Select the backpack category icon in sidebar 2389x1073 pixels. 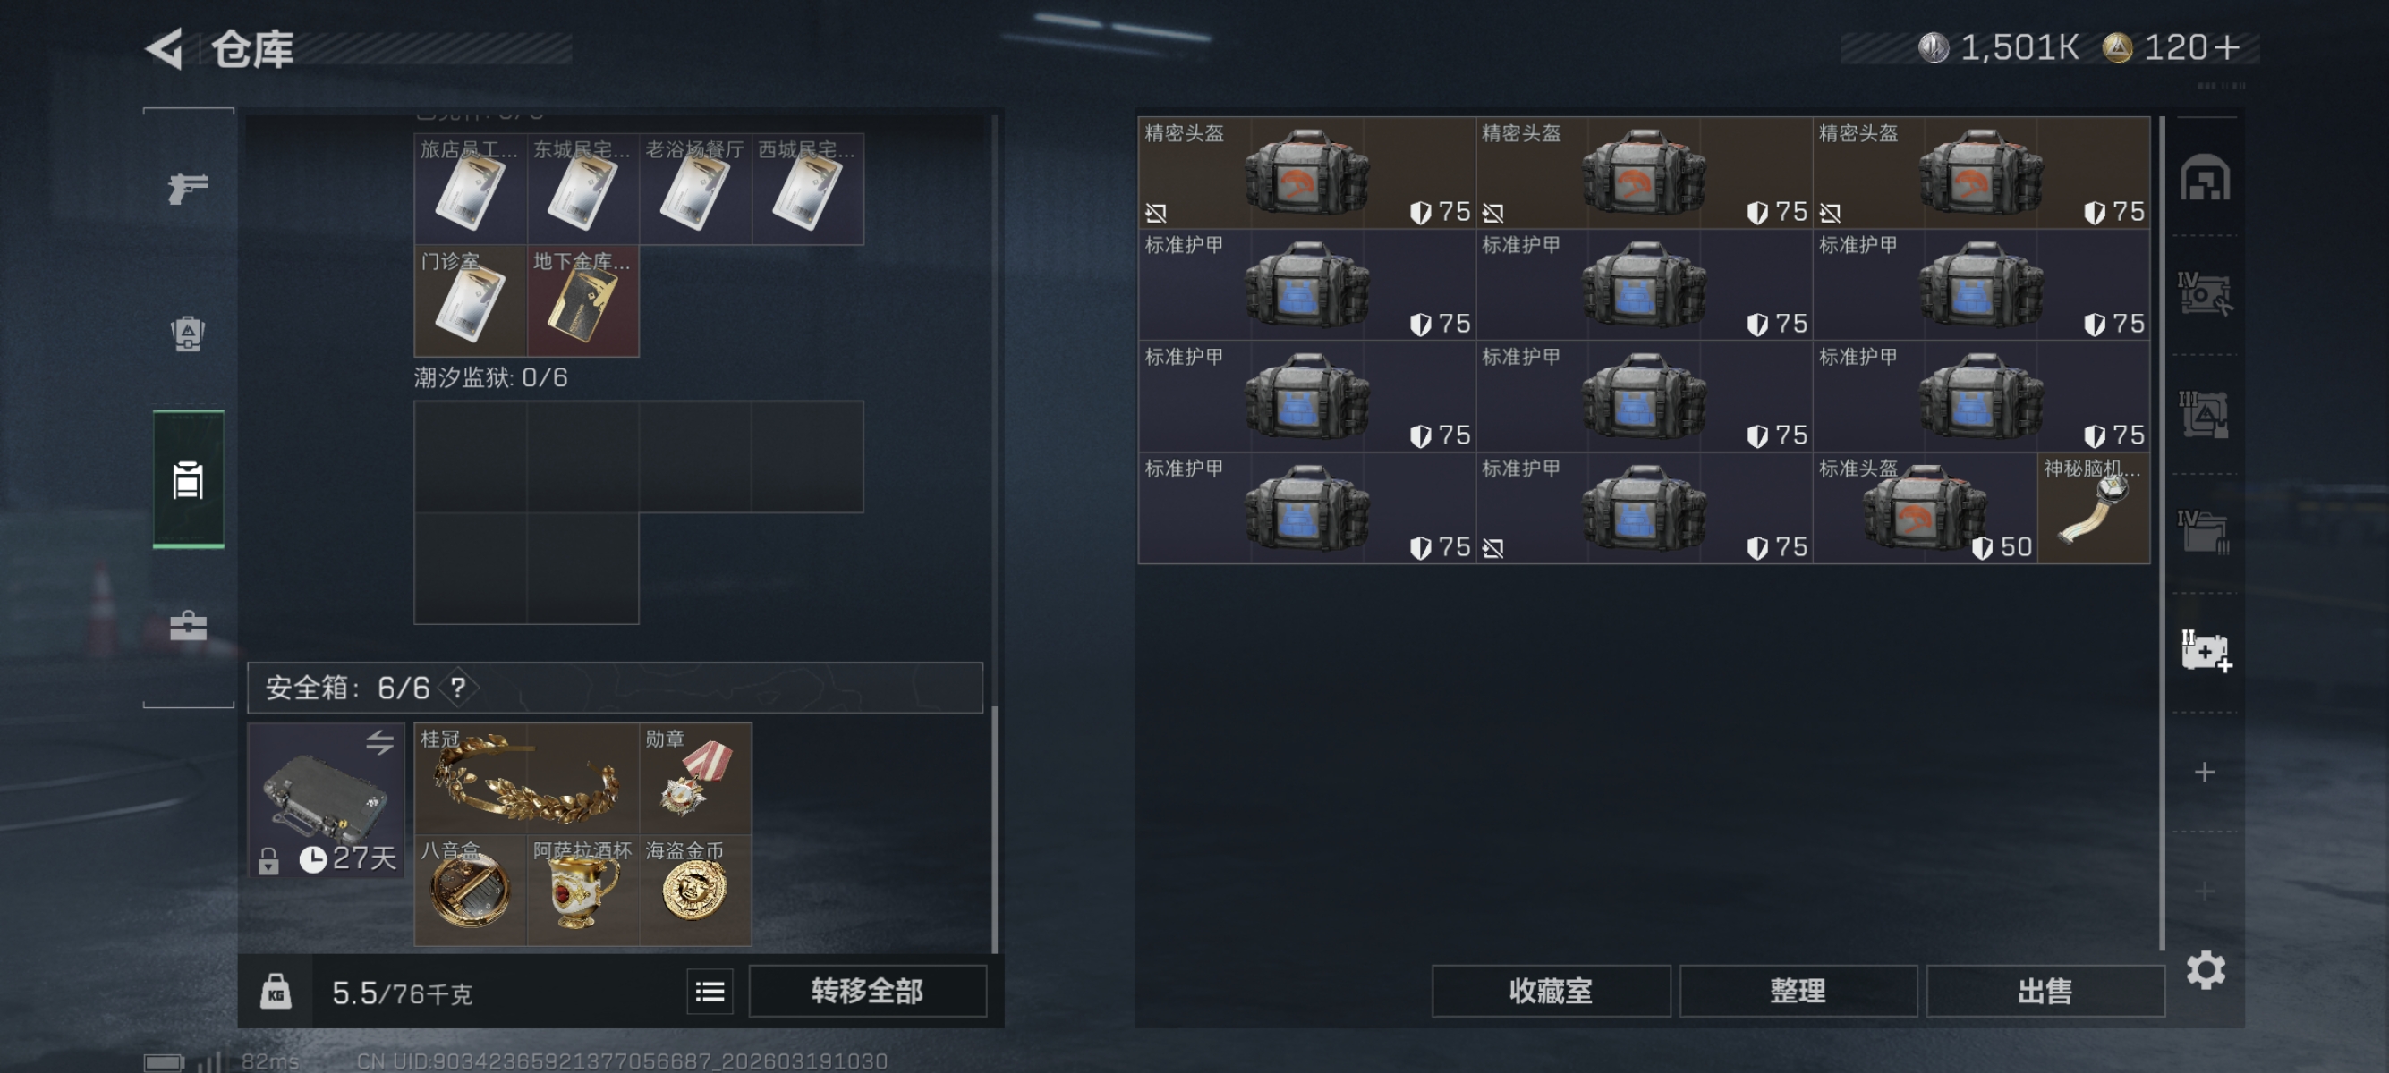click(x=187, y=334)
